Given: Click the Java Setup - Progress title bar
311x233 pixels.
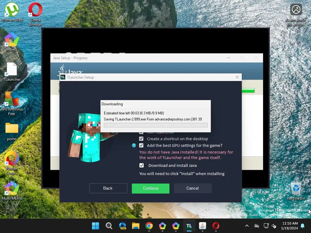Looking at the screenshot, I should [x=157, y=58].
